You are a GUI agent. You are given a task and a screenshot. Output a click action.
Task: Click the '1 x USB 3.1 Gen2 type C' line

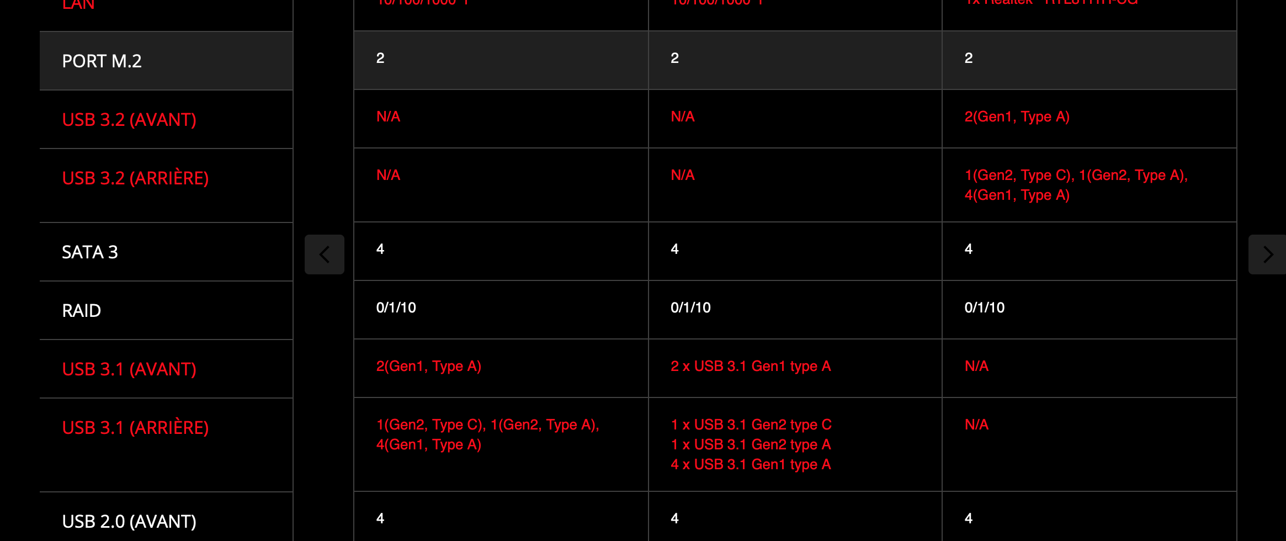(751, 425)
